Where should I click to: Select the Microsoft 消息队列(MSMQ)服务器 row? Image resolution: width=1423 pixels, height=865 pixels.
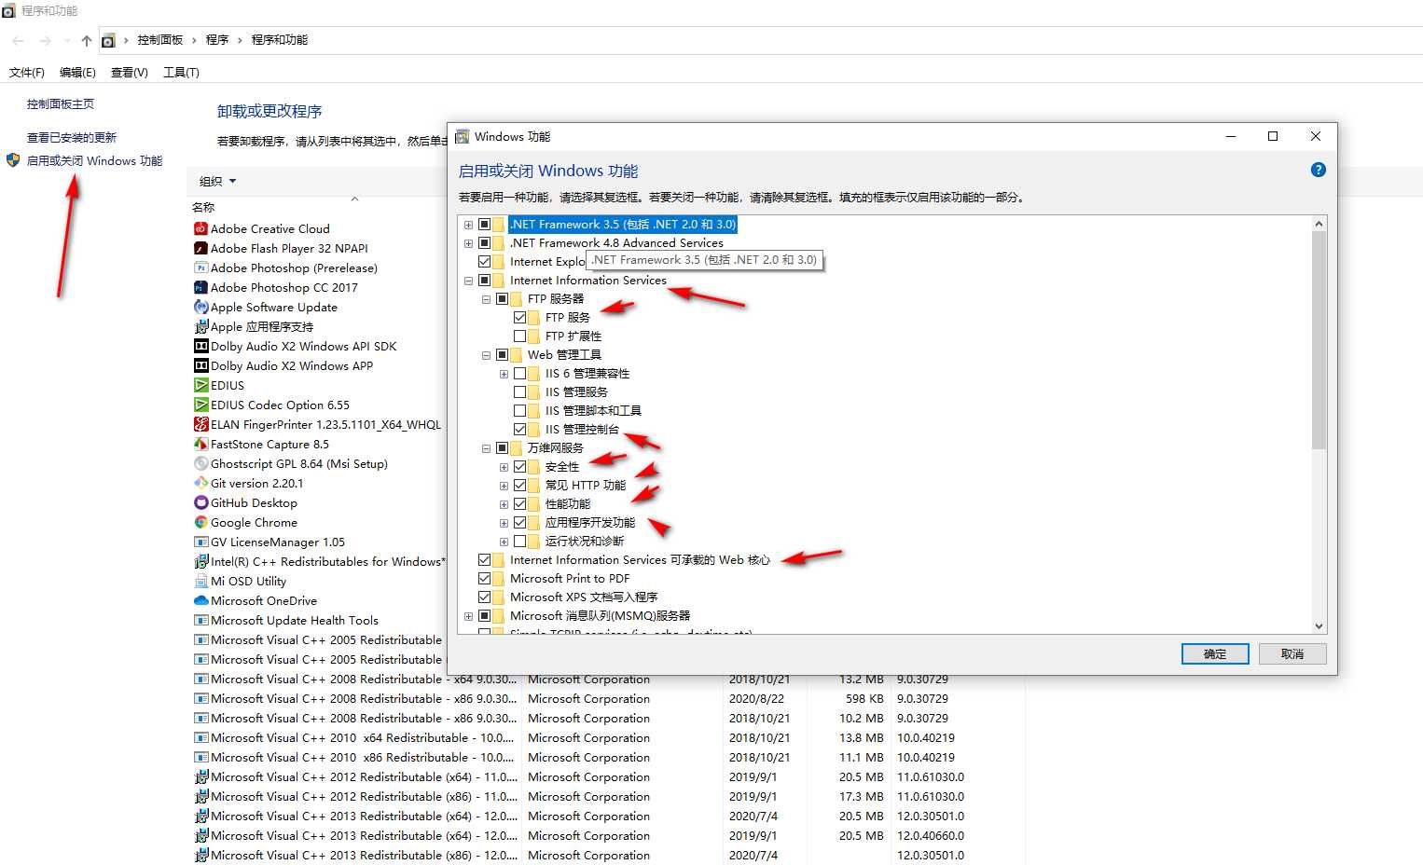[600, 616]
